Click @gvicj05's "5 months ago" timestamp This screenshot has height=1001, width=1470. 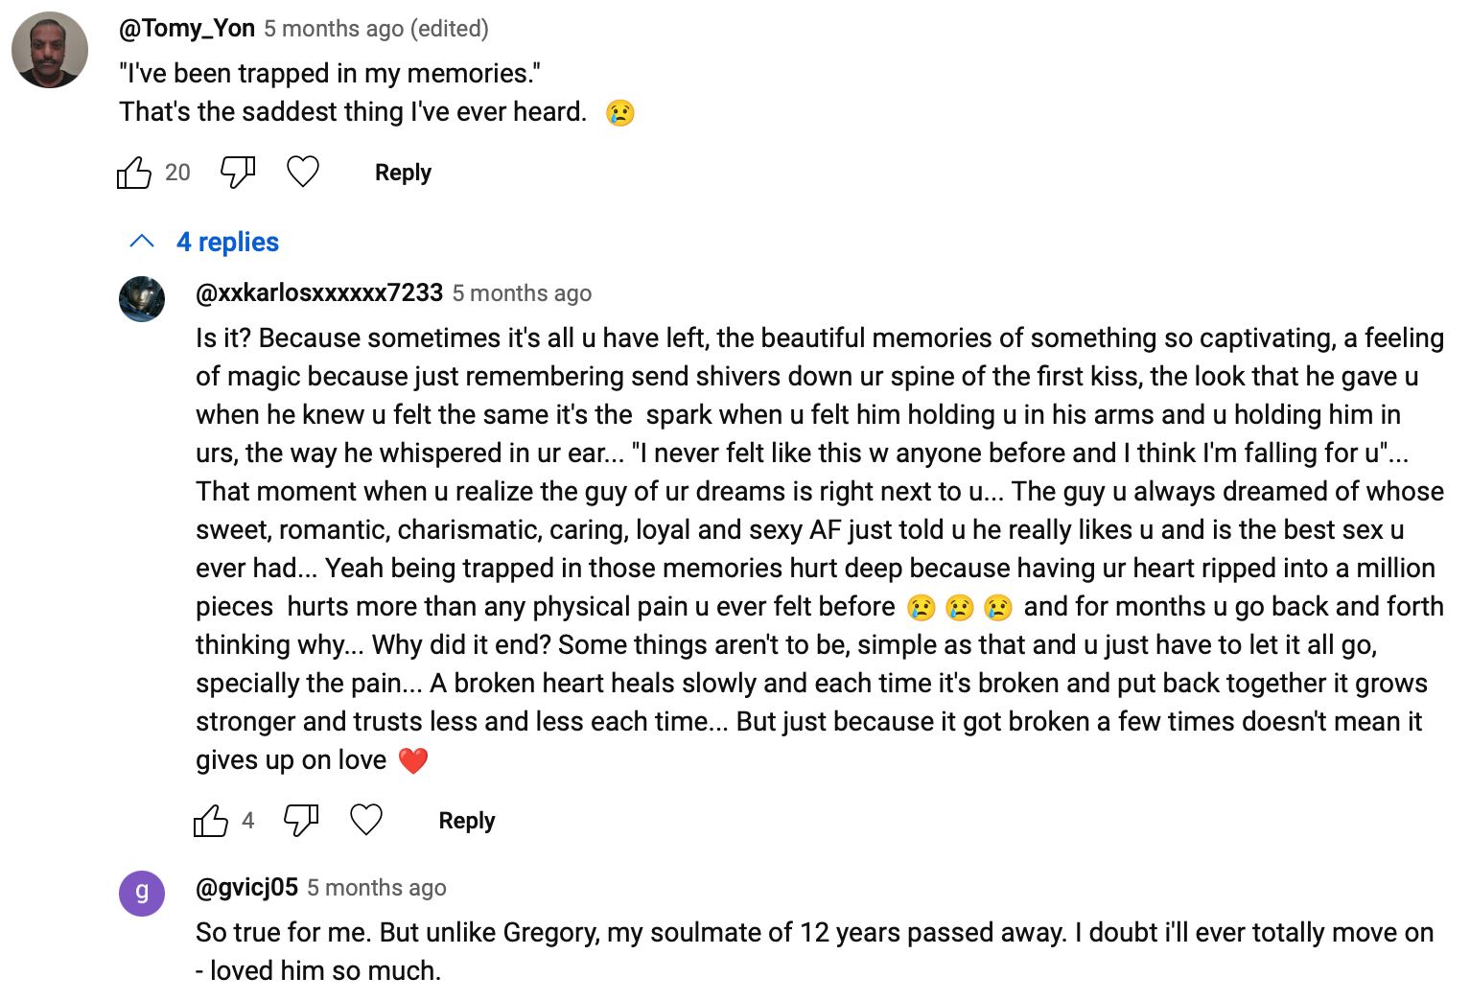[x=377, y=888]
